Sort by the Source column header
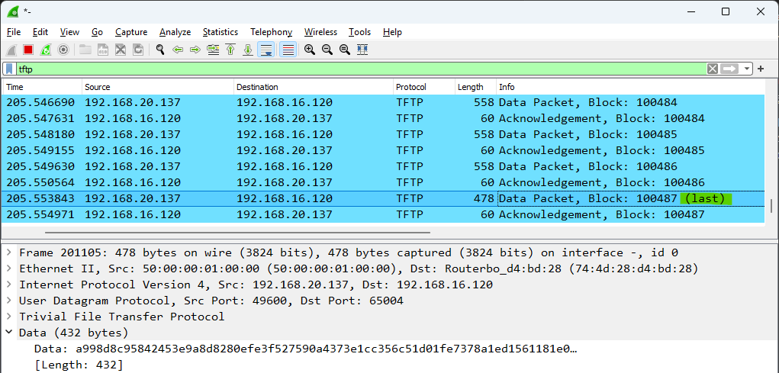 [x=157, y=87]
